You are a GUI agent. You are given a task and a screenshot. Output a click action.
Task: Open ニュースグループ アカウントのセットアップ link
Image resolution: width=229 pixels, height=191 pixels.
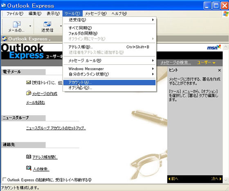click(56, 128)
